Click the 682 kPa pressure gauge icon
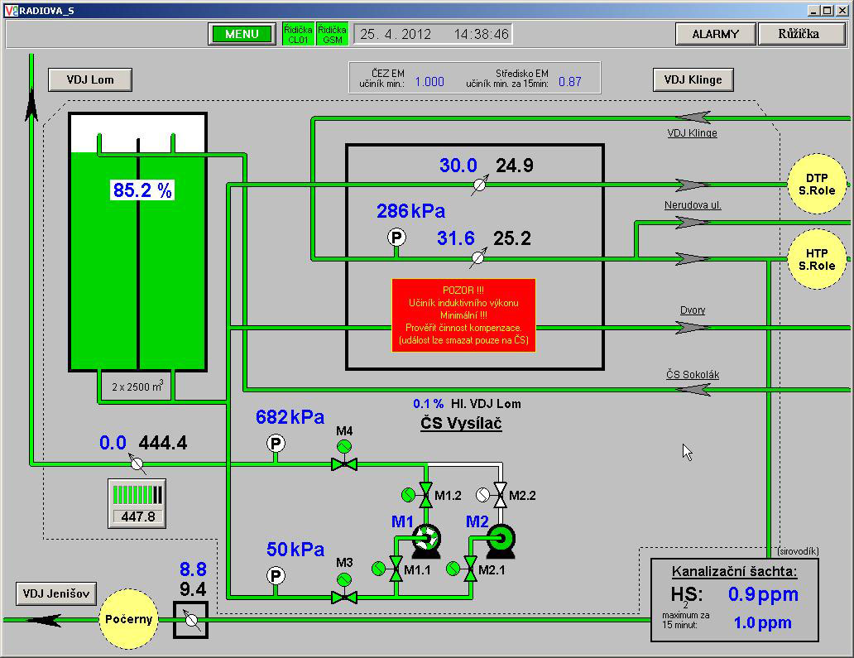 click(276, 444)
